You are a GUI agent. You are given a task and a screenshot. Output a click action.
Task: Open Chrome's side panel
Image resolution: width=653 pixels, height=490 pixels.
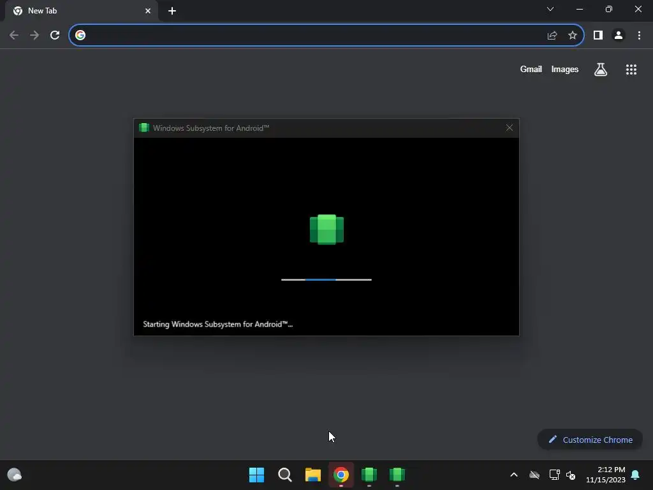pyautogui.click(x=598, y=36)
